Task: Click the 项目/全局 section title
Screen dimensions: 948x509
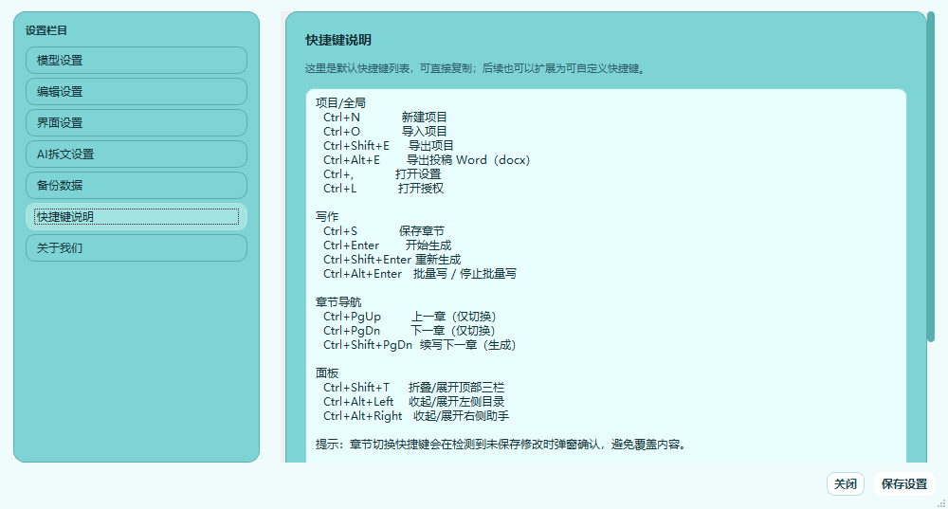Action: (340, 103)
